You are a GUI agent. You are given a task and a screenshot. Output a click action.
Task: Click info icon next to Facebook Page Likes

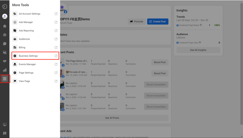pos(200,42)
